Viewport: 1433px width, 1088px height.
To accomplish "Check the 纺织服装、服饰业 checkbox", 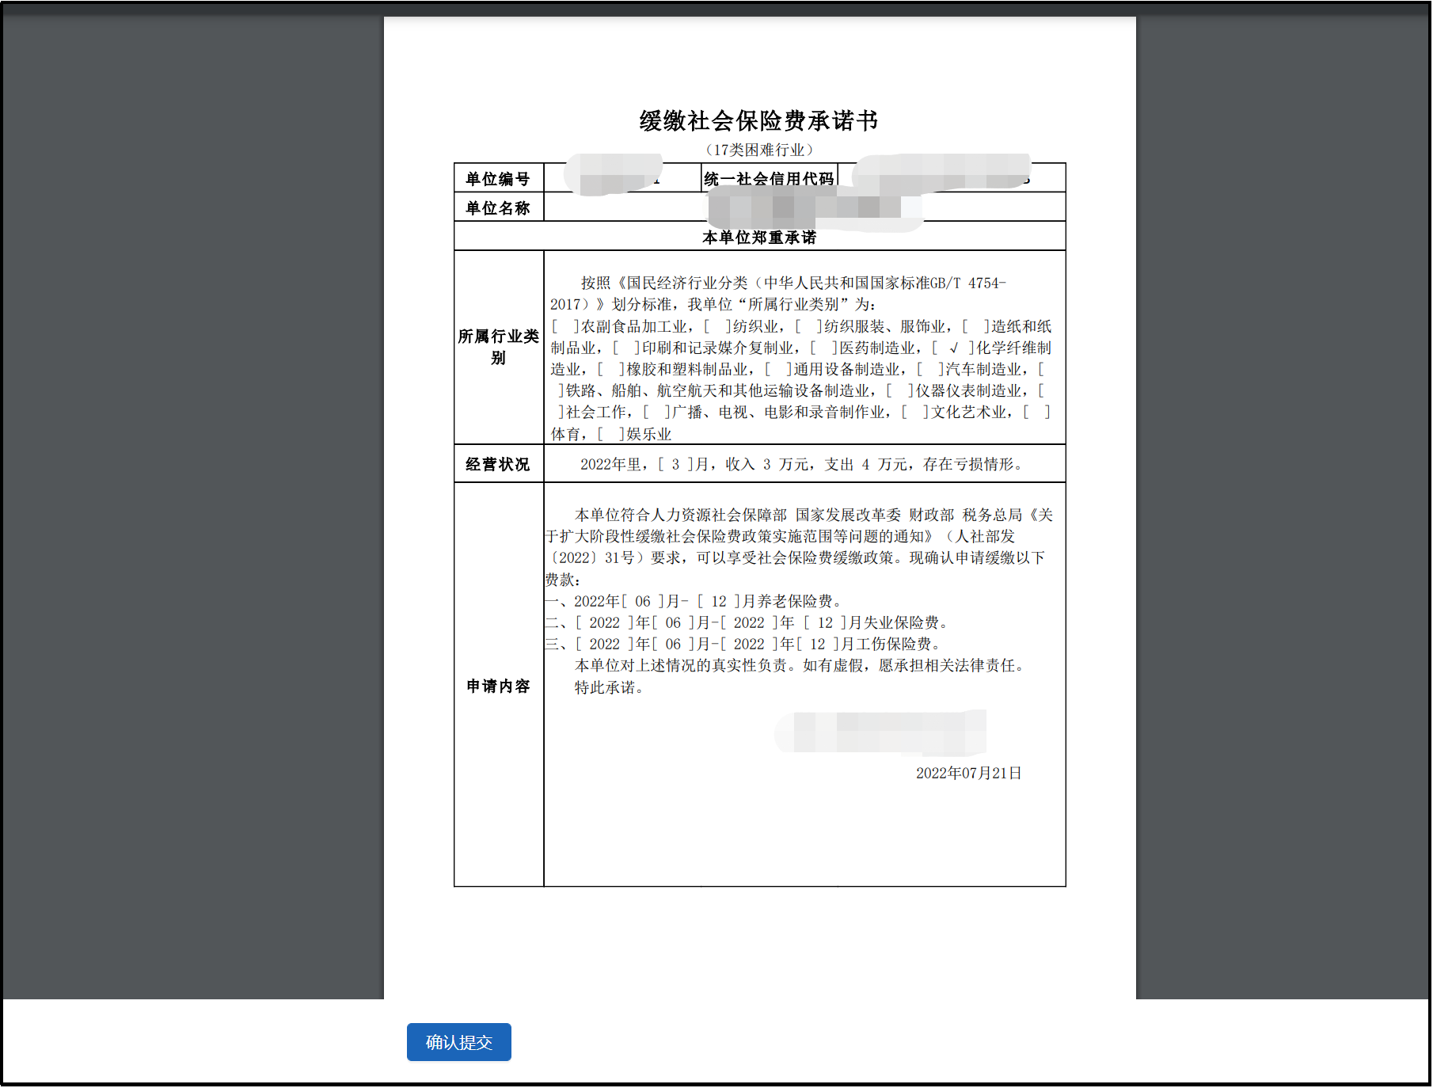I will (x=807, y=326).
